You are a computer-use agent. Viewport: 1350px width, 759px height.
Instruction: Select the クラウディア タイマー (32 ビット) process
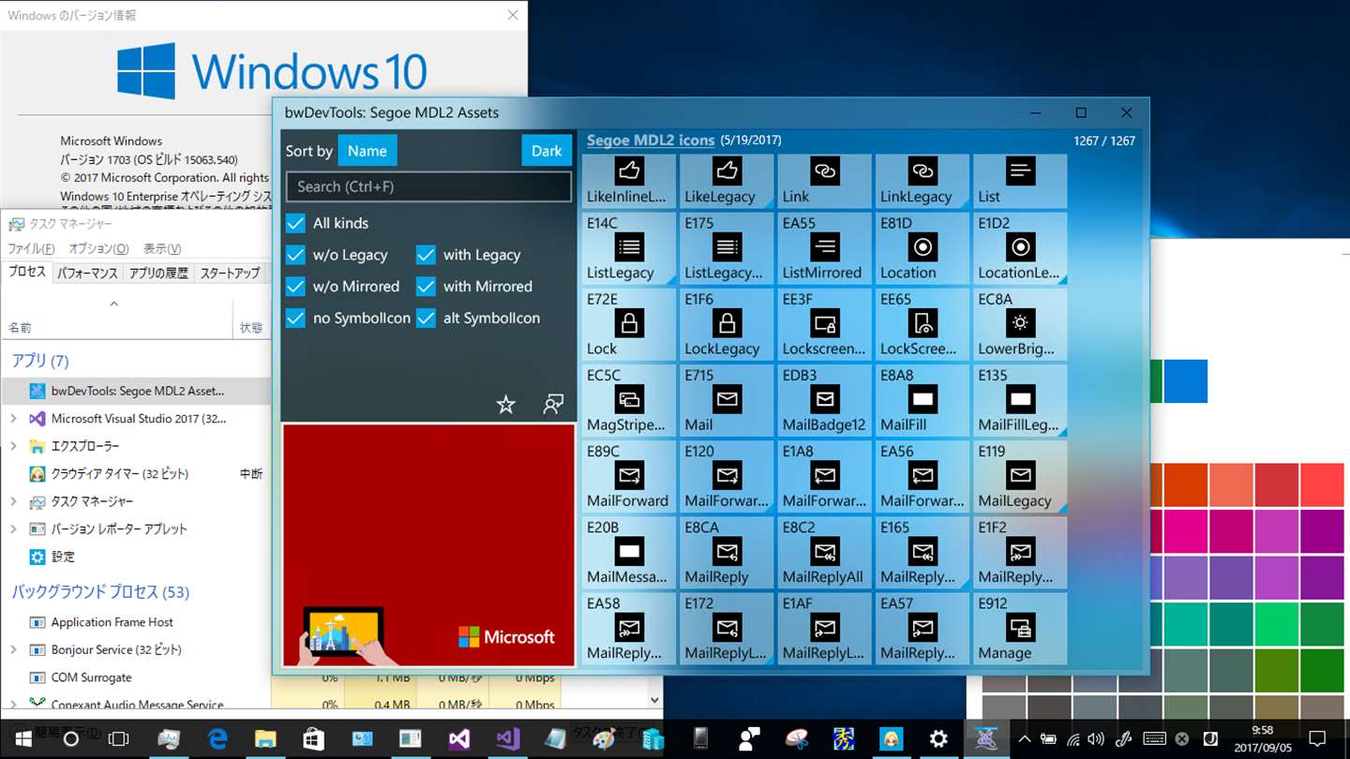(136, 474)
